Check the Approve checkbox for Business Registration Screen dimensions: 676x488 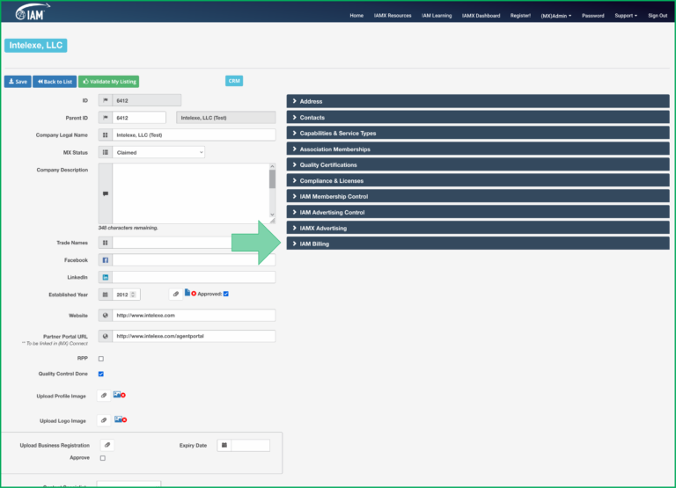[x=103, y=458]
